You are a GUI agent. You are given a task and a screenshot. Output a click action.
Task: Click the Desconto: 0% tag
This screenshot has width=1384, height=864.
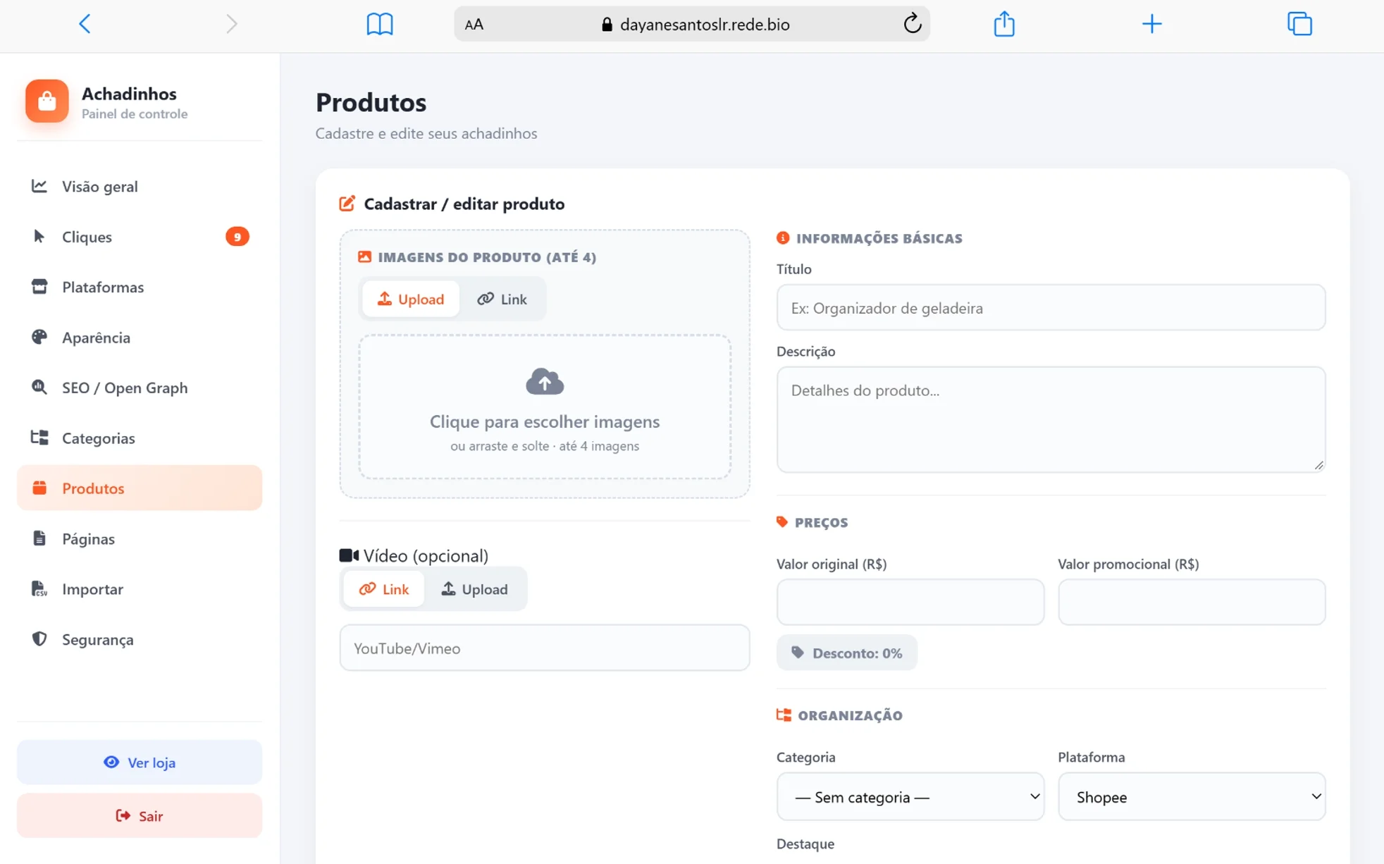[x=847, y=653]
